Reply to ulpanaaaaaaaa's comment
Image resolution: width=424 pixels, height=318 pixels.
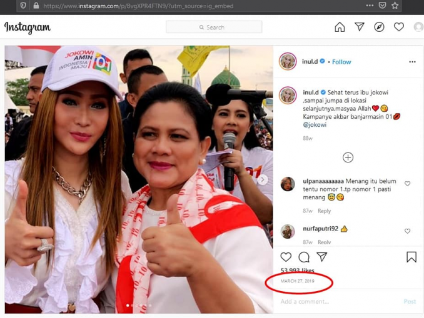[x=324, y=211]
